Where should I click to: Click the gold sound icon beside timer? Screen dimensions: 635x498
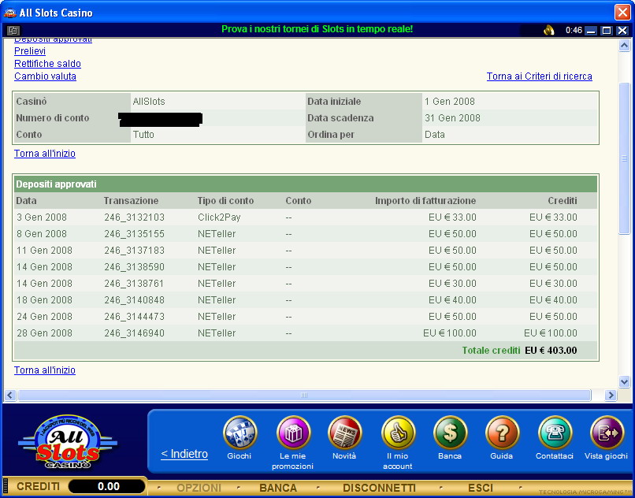click(549, 30)
